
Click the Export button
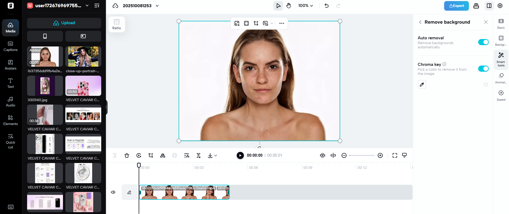[456, 6]
